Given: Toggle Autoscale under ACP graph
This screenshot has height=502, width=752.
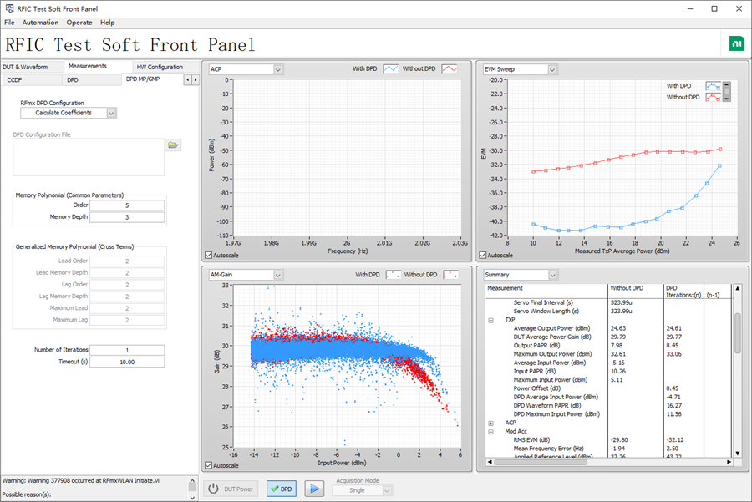Looking at the screenshot, I should (x=208, y=255).
